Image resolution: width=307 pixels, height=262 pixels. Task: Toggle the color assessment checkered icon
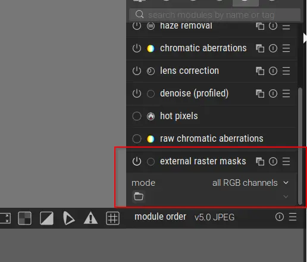24,218
